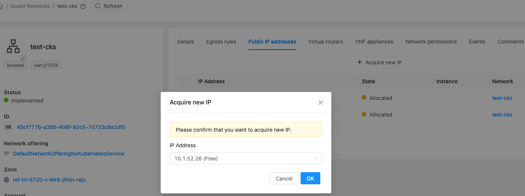Click the globe icon beside the zone name
Viewport: 525px width, 196px height.
point(6,180)
